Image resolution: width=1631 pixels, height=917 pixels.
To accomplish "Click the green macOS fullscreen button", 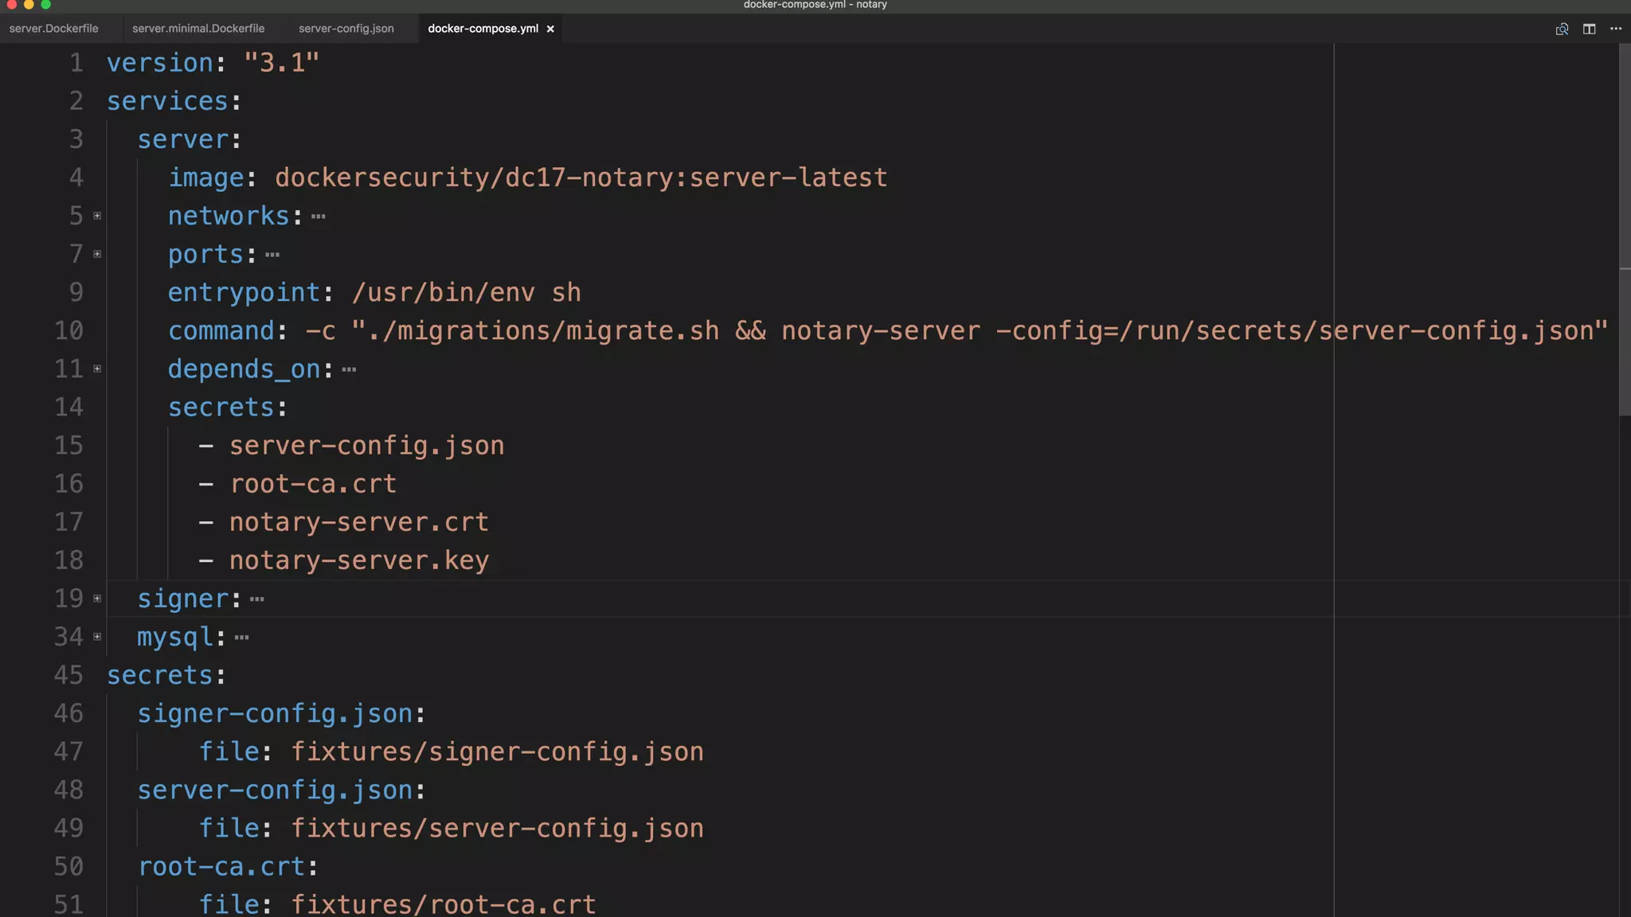I will 45,5.
